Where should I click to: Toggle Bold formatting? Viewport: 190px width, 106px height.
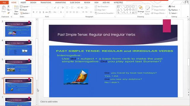click(x=34, y=12)
